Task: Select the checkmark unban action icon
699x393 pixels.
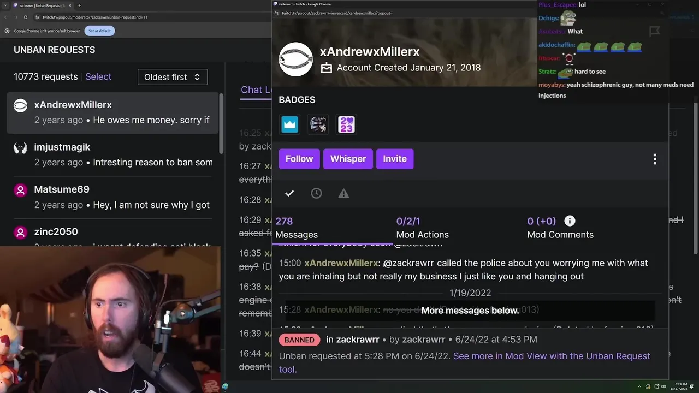Action: [x=289, y=193]
